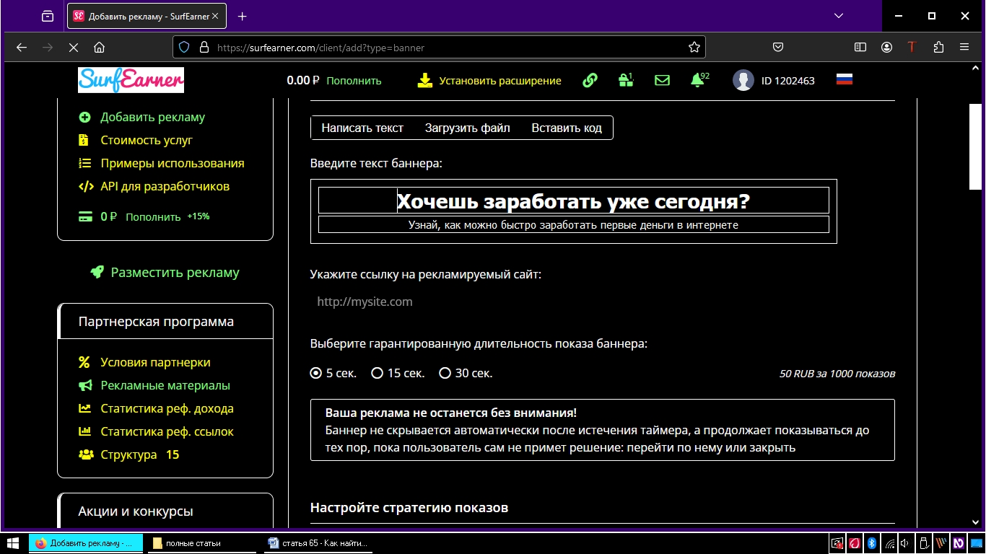Open the extensions puzzle icon
The width and height of the screenshot is (986, 554).
pyautogui.click(x=938, y=47)
